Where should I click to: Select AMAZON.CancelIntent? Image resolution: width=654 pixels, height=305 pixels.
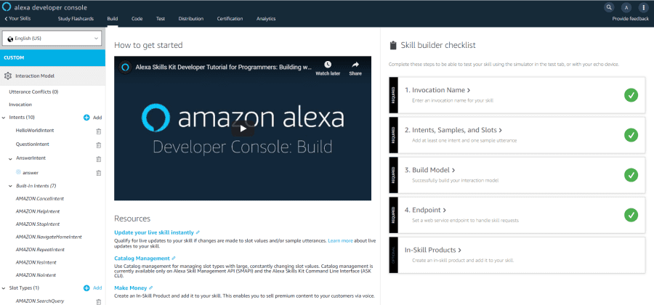click(x=40, y=199)
